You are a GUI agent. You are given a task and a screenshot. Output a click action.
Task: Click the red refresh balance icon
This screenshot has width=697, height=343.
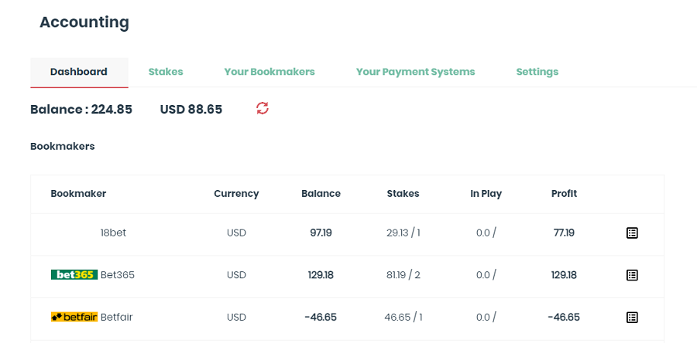(263, 108)
